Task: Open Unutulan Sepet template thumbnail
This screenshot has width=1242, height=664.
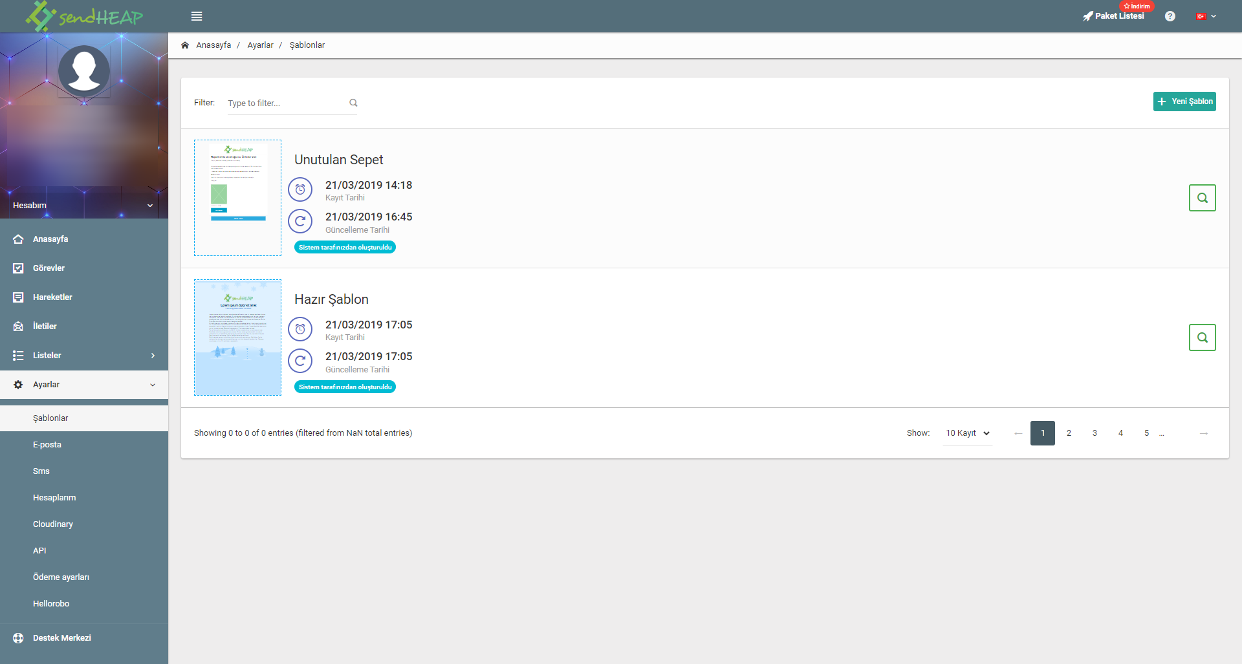Action: [x=237, y=198]
